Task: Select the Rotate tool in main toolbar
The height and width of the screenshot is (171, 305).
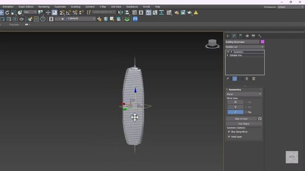Action: [7, 13]
